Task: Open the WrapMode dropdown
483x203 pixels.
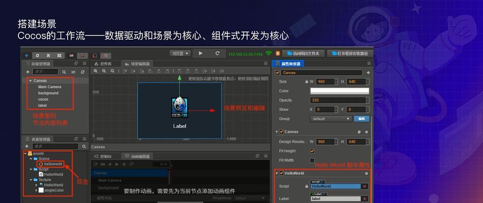Action: (x=250, y=198)
